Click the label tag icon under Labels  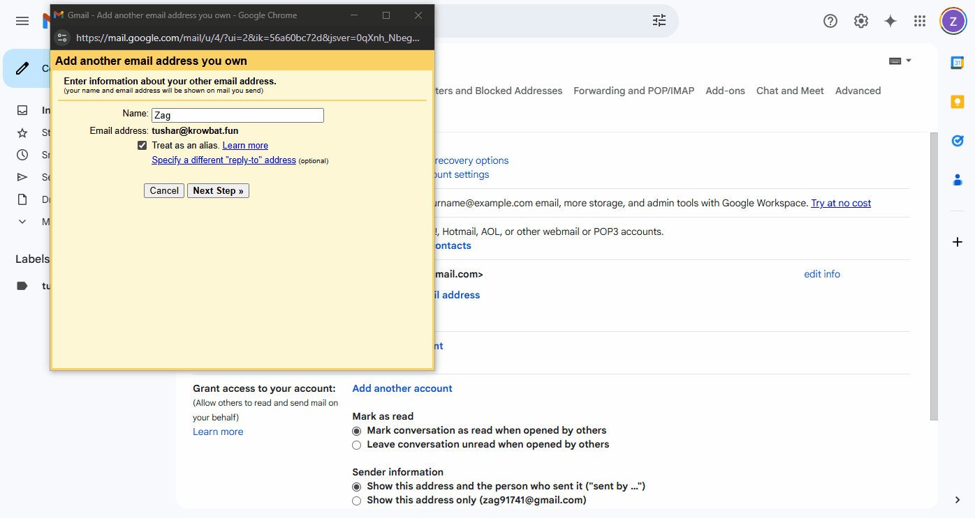pos(22,286)
